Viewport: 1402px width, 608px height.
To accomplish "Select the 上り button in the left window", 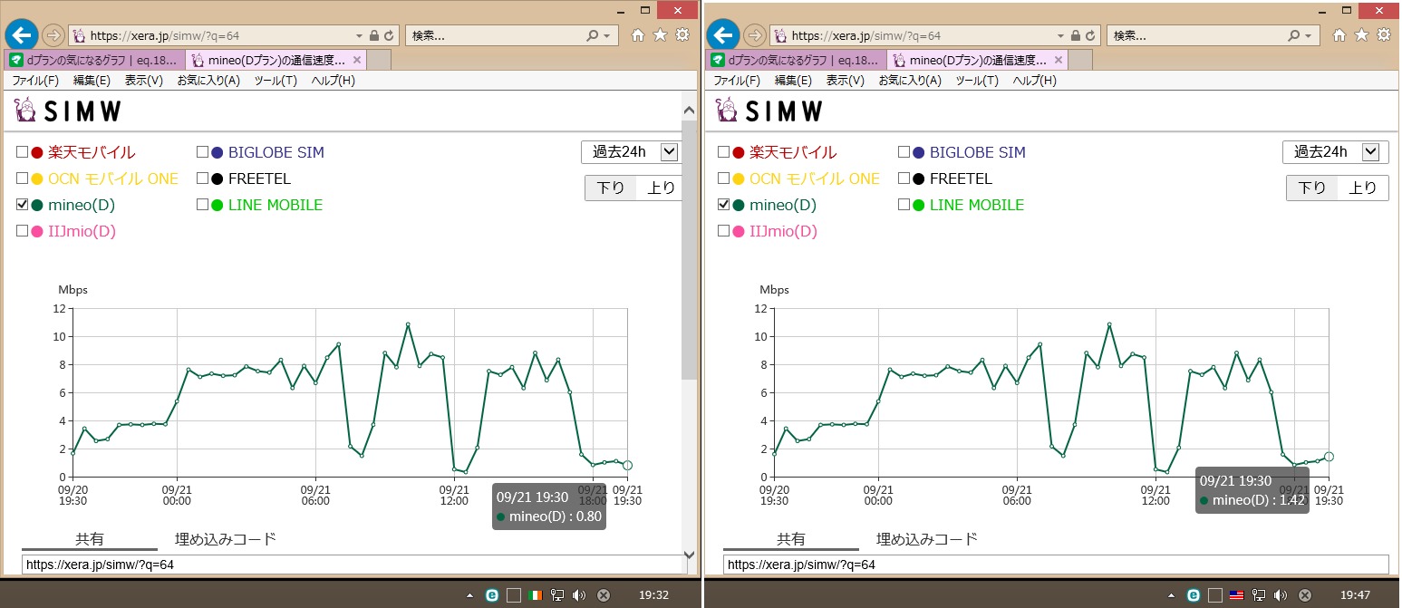I will point(659,188).
